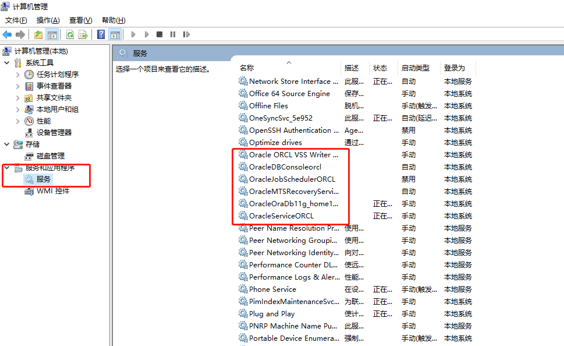Select 服务 in the tree
This screenshot has width=564, height=346.
(x=43, y=179)
